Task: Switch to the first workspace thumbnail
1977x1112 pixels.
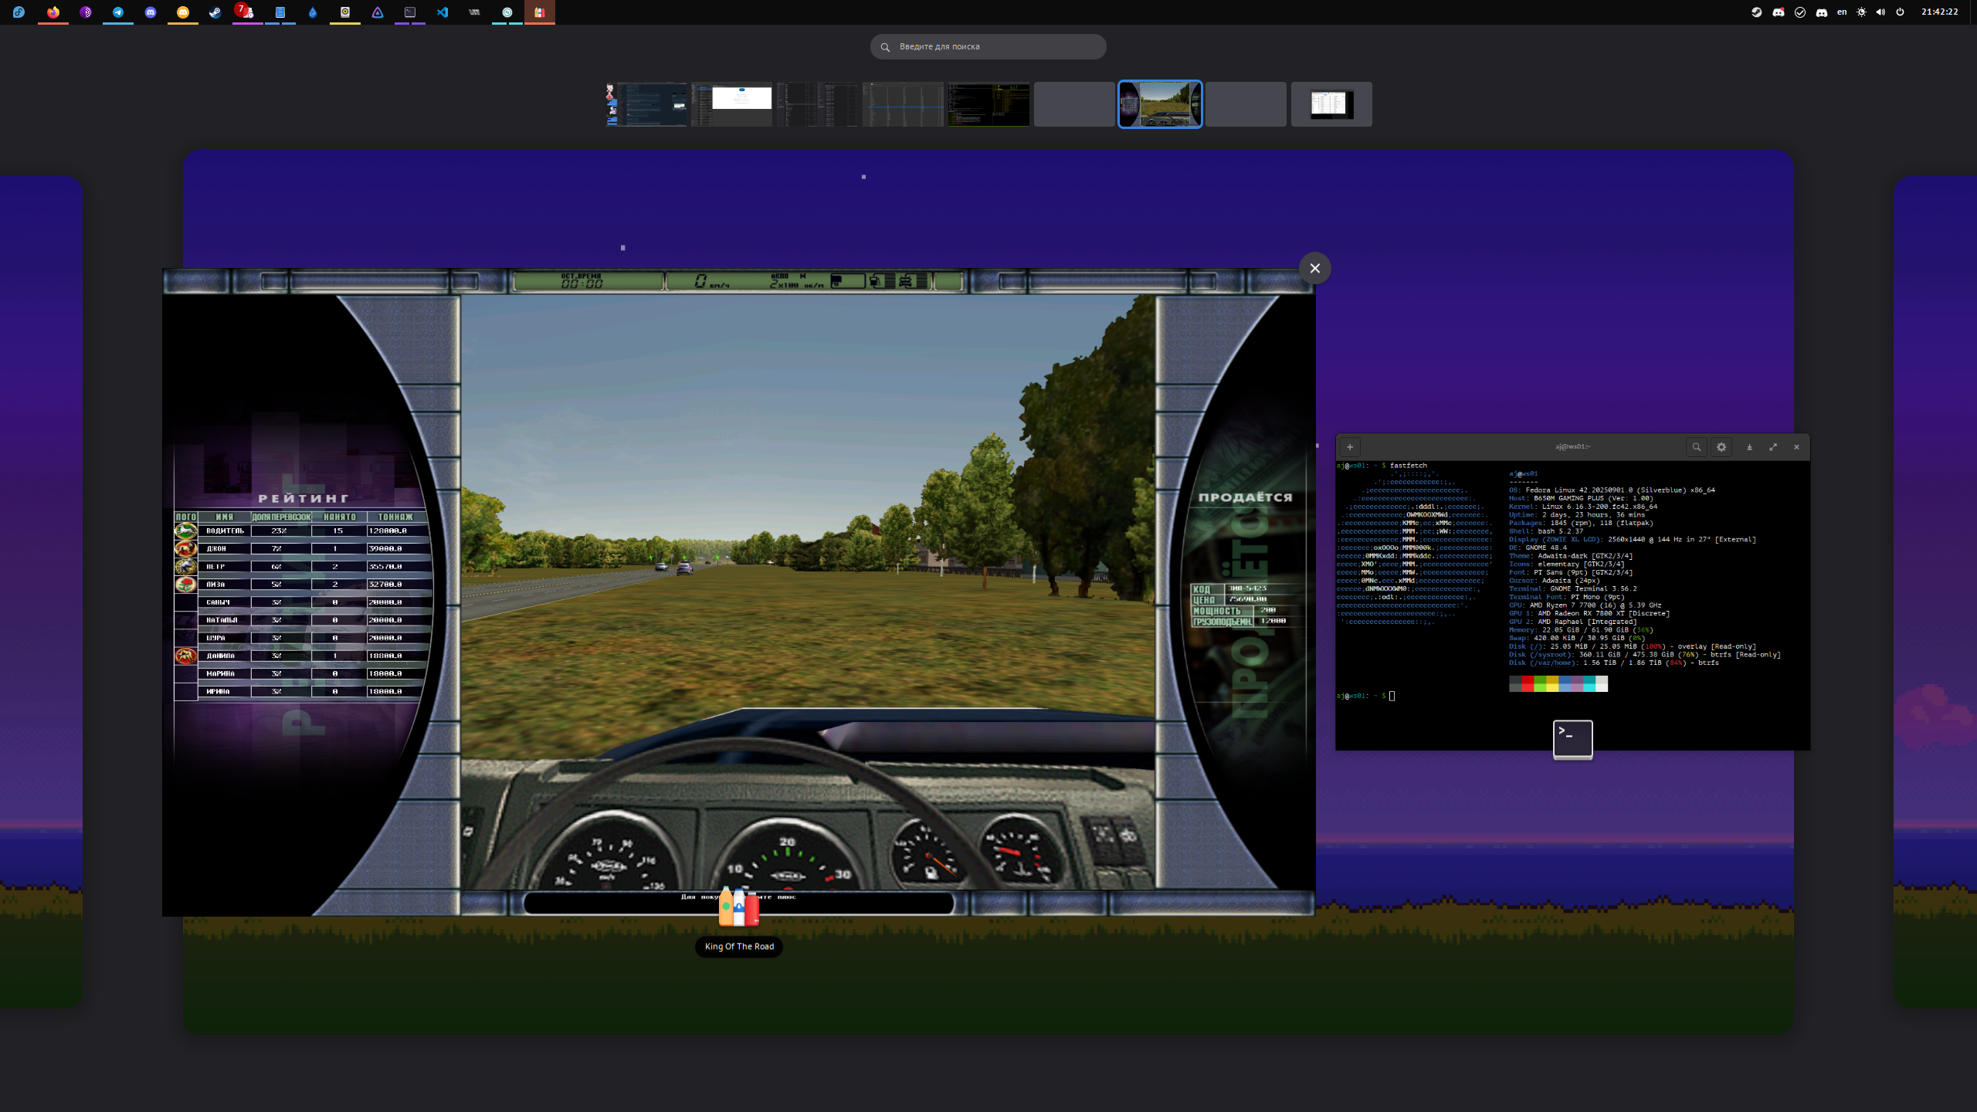Action: pyautogui.click(x=646, y=104)
